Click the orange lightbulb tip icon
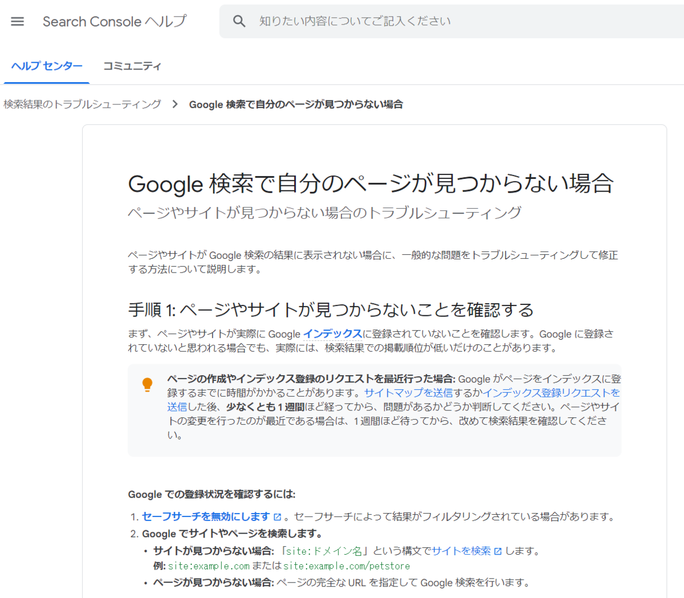684x598 pixels. [x=148, y=385]
